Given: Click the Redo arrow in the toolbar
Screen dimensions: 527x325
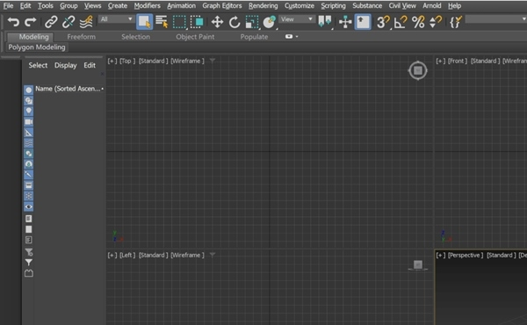Looking at the screenshot, I should click(x=30, y=22).
